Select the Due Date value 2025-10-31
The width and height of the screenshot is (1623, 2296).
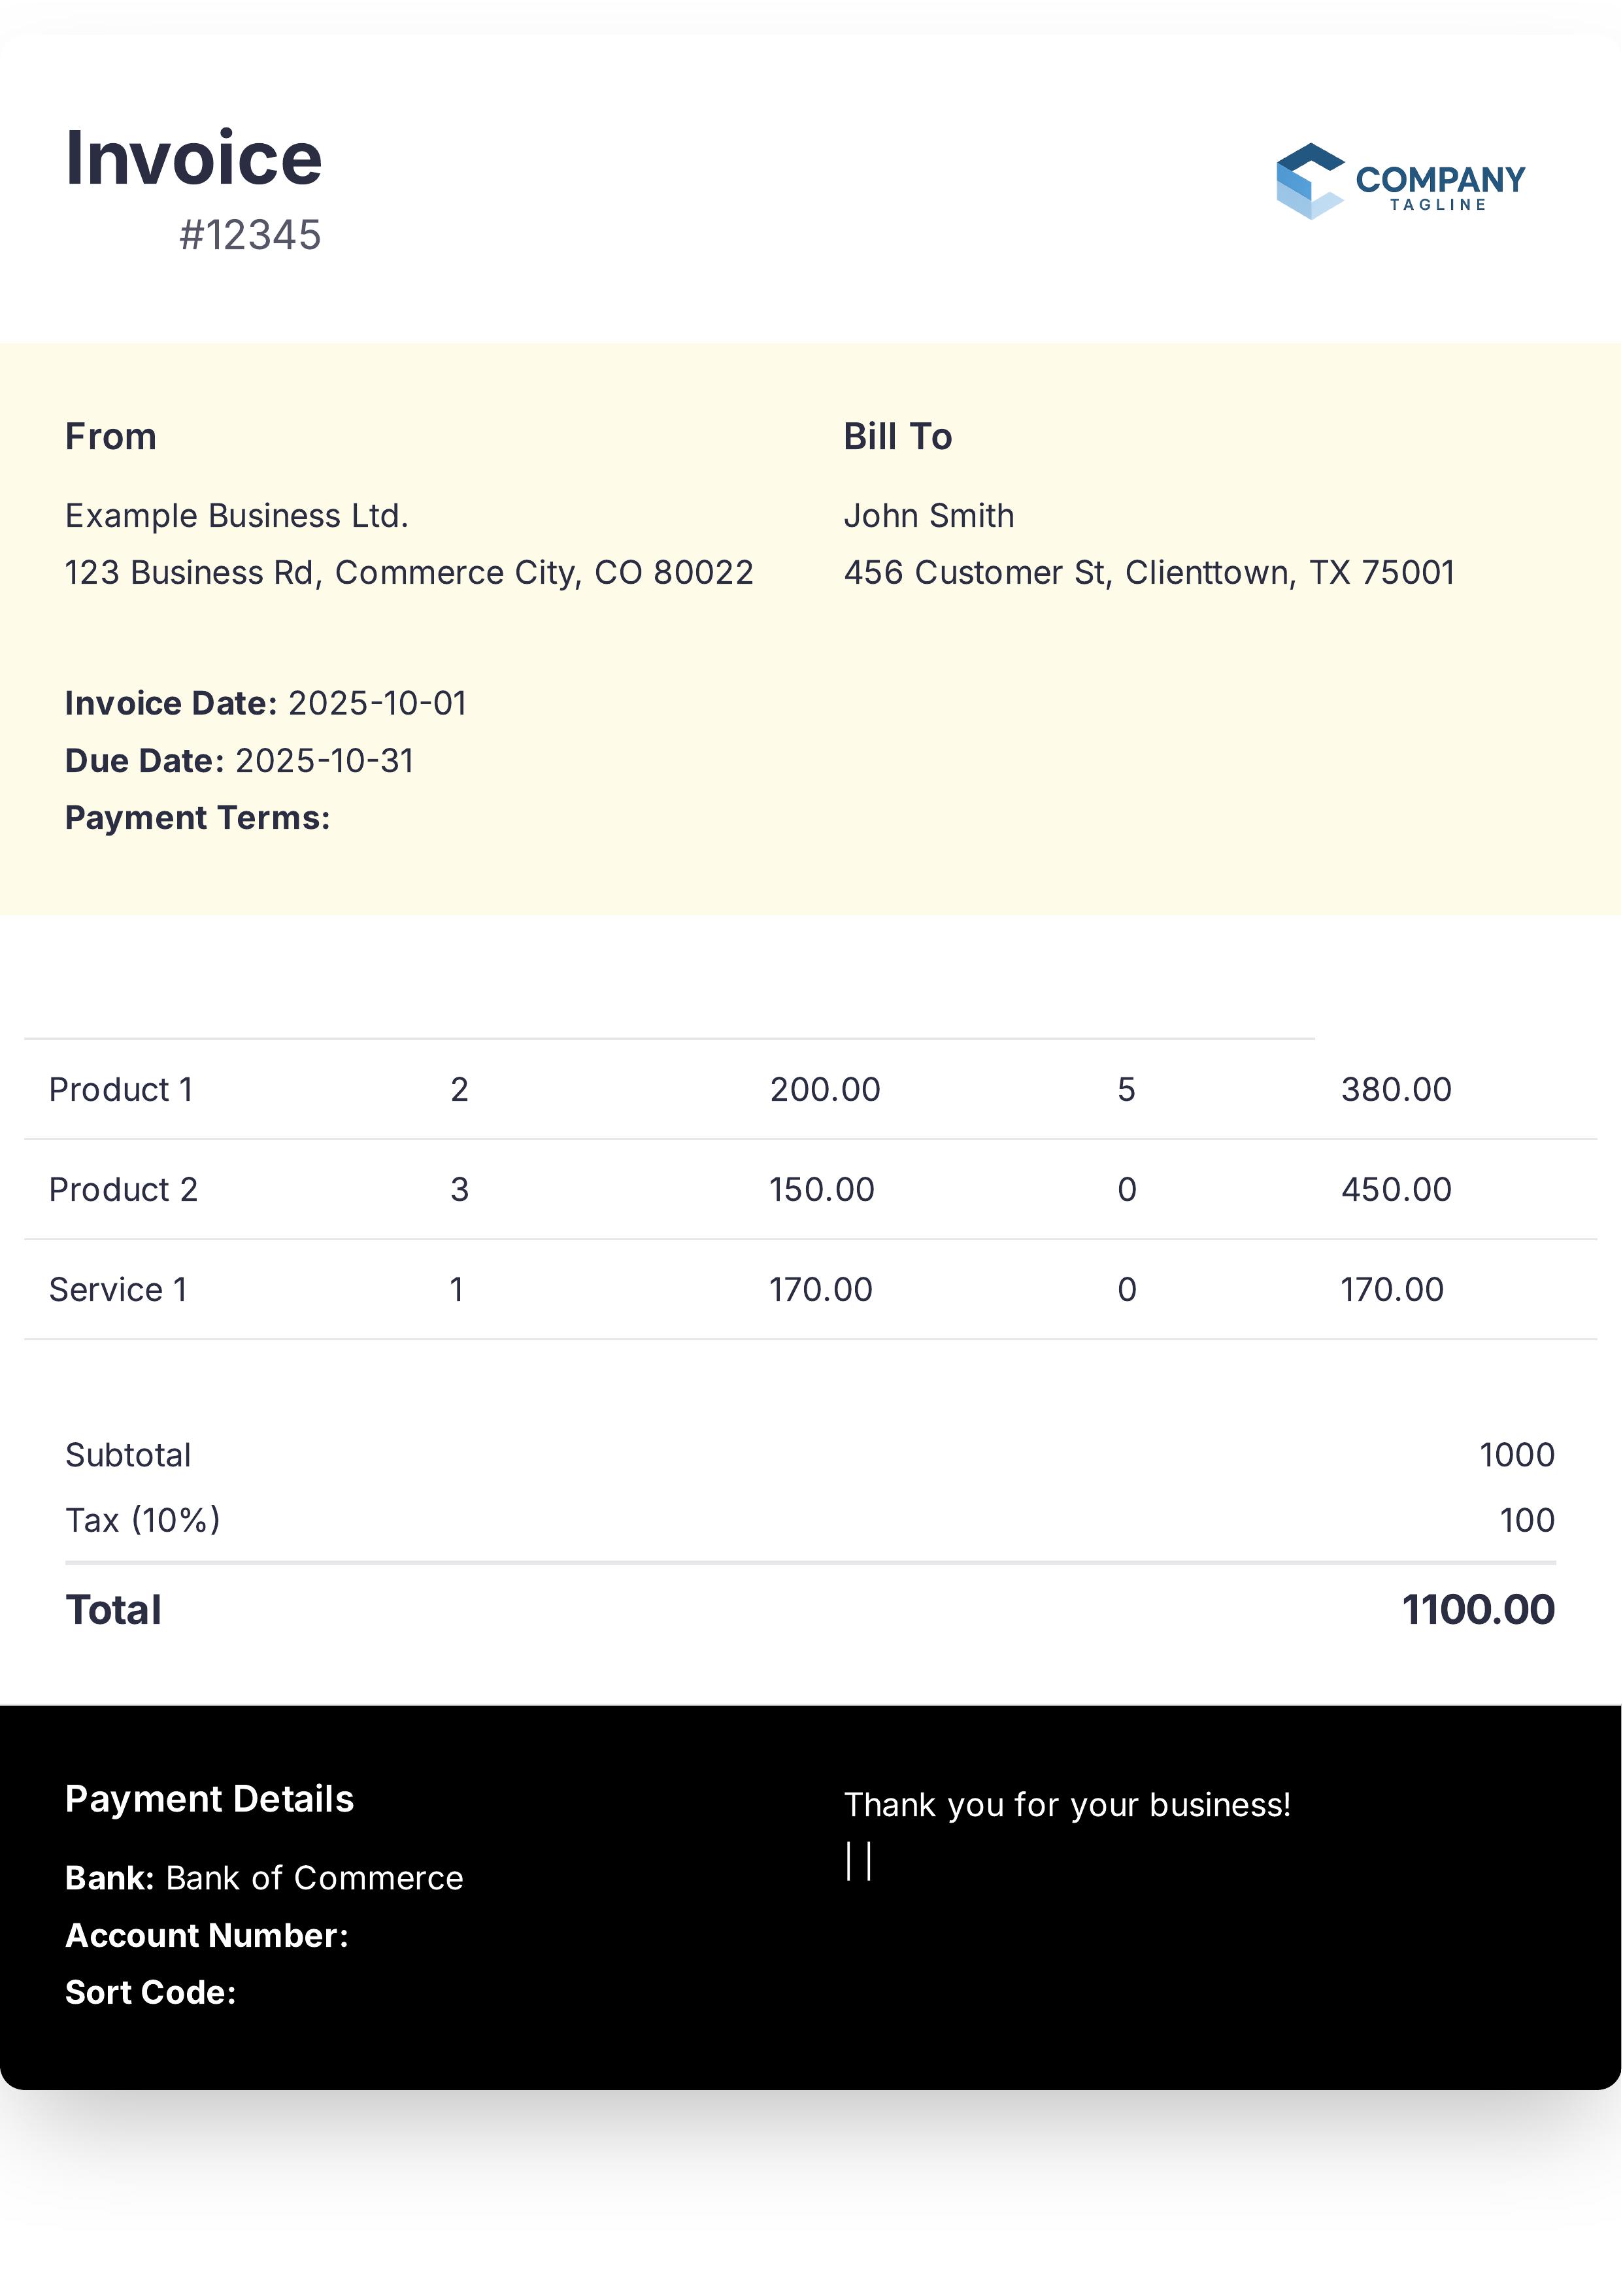[x=324, y=761]
